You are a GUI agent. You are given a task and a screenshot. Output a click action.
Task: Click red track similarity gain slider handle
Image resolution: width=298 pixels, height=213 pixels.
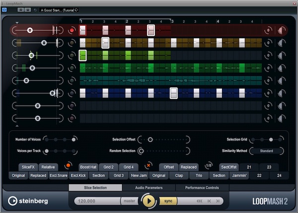30,30
